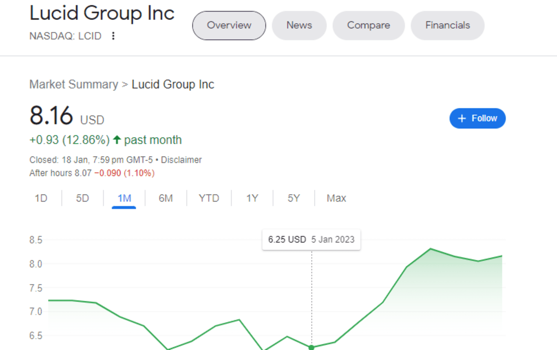This screenshot has height=350, width=557.
Task: Click the highlighted 5 Jan data point on chart
Action: pyautogui.click(x=311, y=347)
